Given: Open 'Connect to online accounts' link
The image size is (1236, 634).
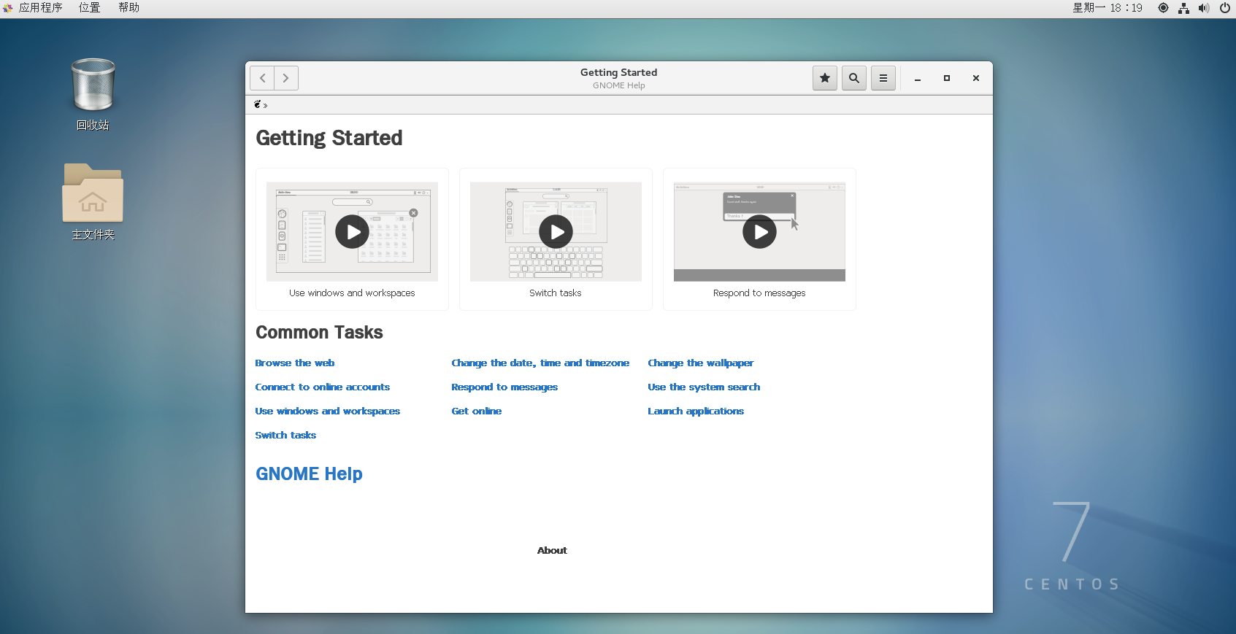Looking at the screenshot, I should 323,387.
